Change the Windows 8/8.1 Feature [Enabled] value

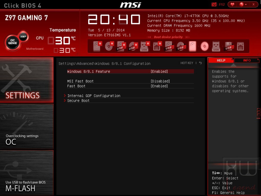coord(159,71)
